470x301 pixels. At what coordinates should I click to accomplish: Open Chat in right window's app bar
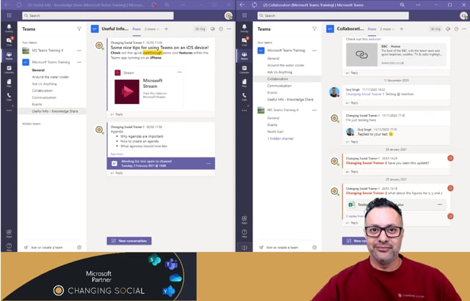[245, 42]
